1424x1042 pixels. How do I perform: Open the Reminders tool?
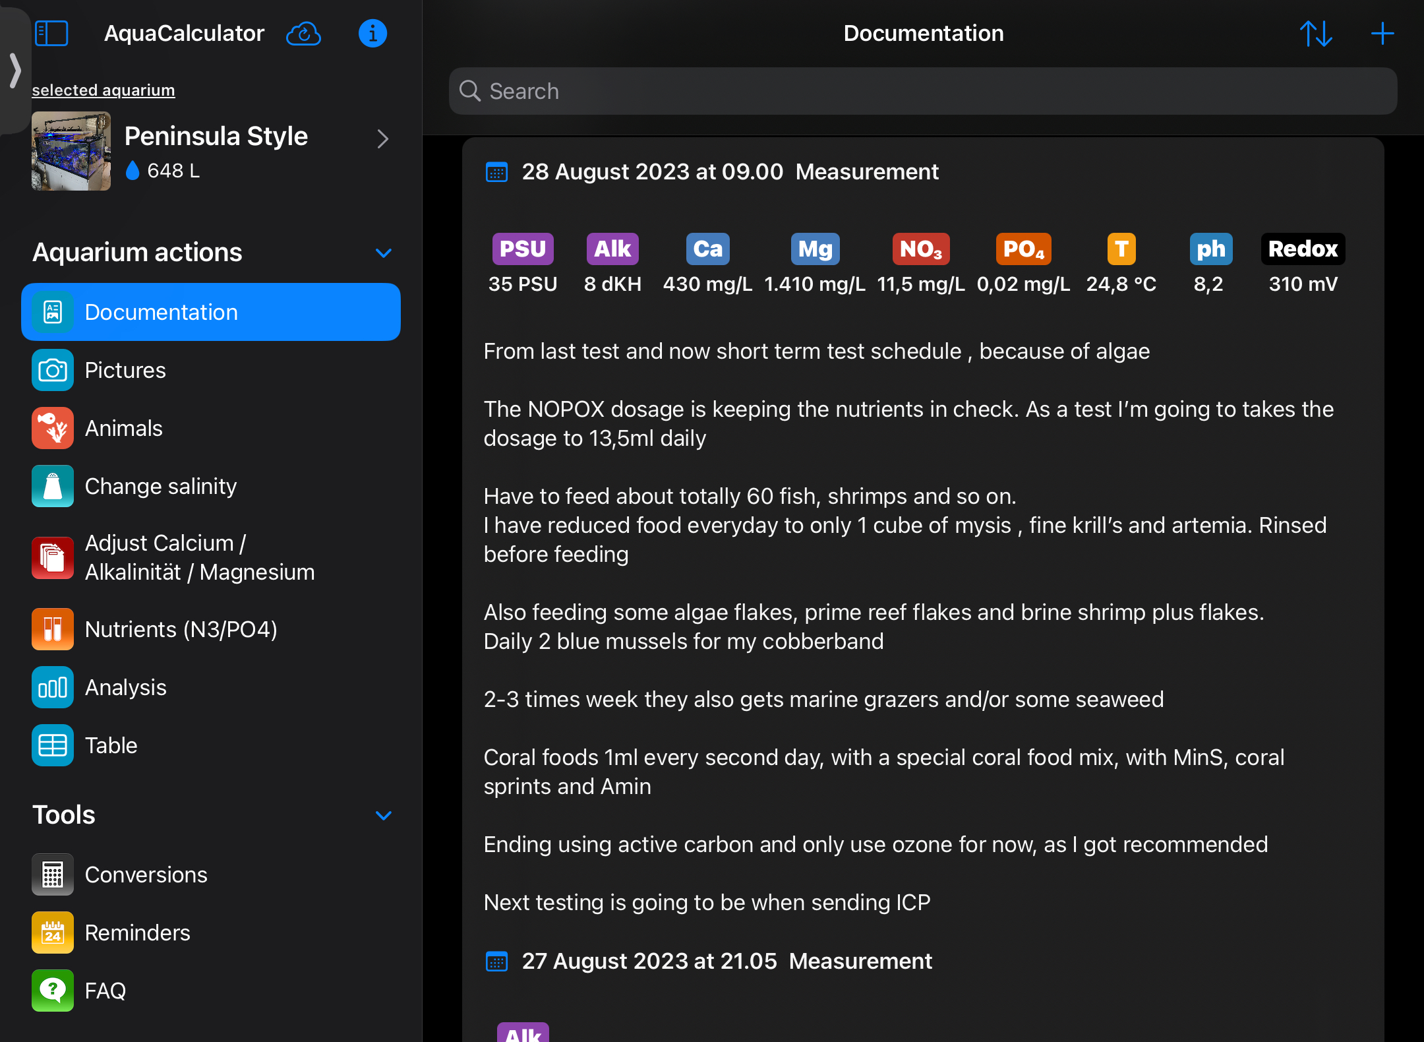pyautogui.click(x=137, y=933)
